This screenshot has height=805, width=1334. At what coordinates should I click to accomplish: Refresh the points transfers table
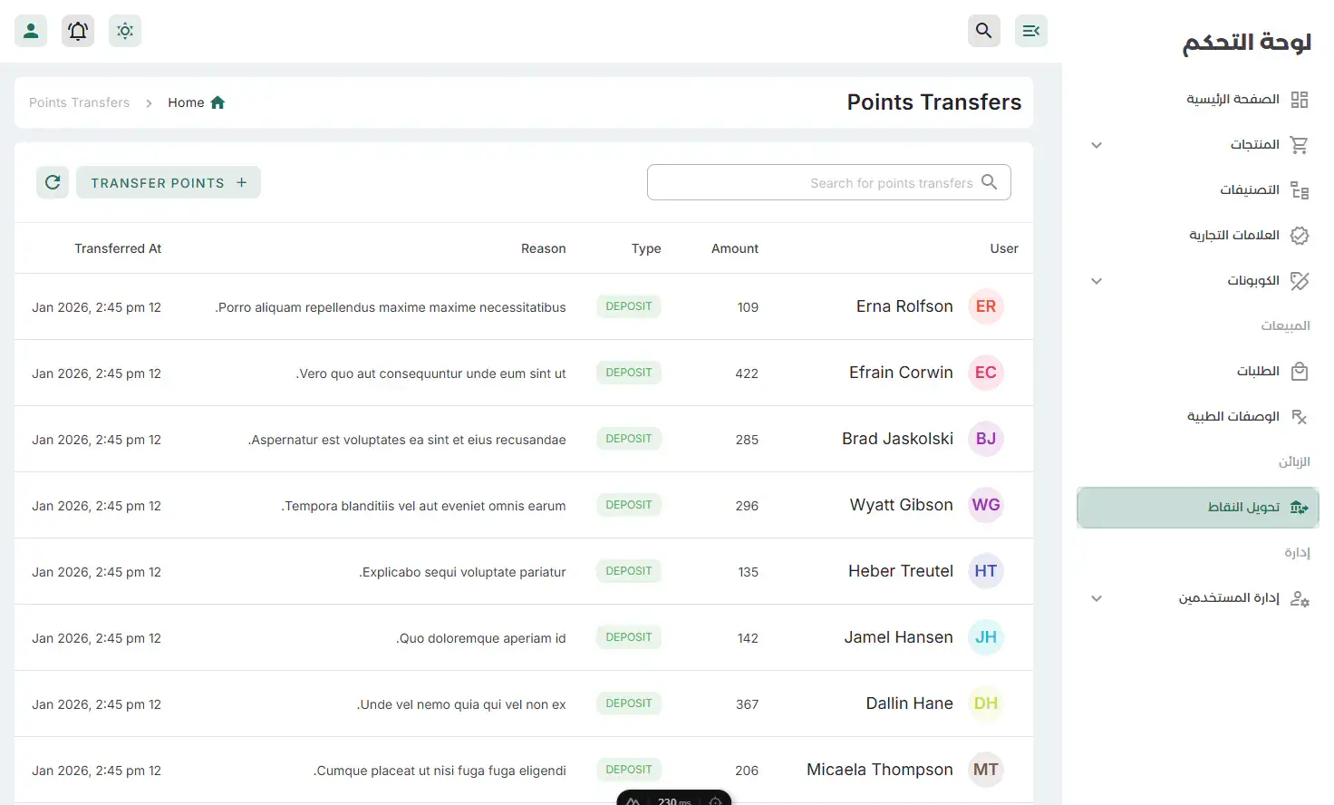pyautogui.click(x=53, y=182)
